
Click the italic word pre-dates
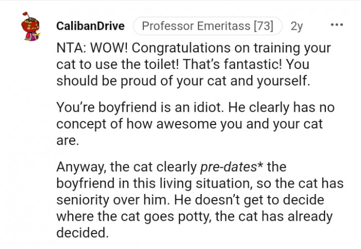[228, 167]
